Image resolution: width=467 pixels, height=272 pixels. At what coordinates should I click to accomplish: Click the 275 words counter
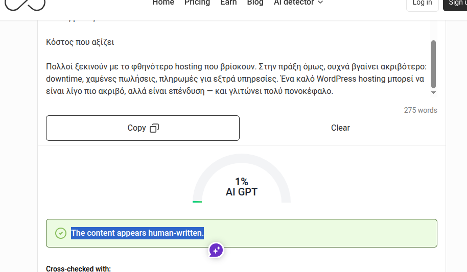pyautogui.click(x=420, y=110)
